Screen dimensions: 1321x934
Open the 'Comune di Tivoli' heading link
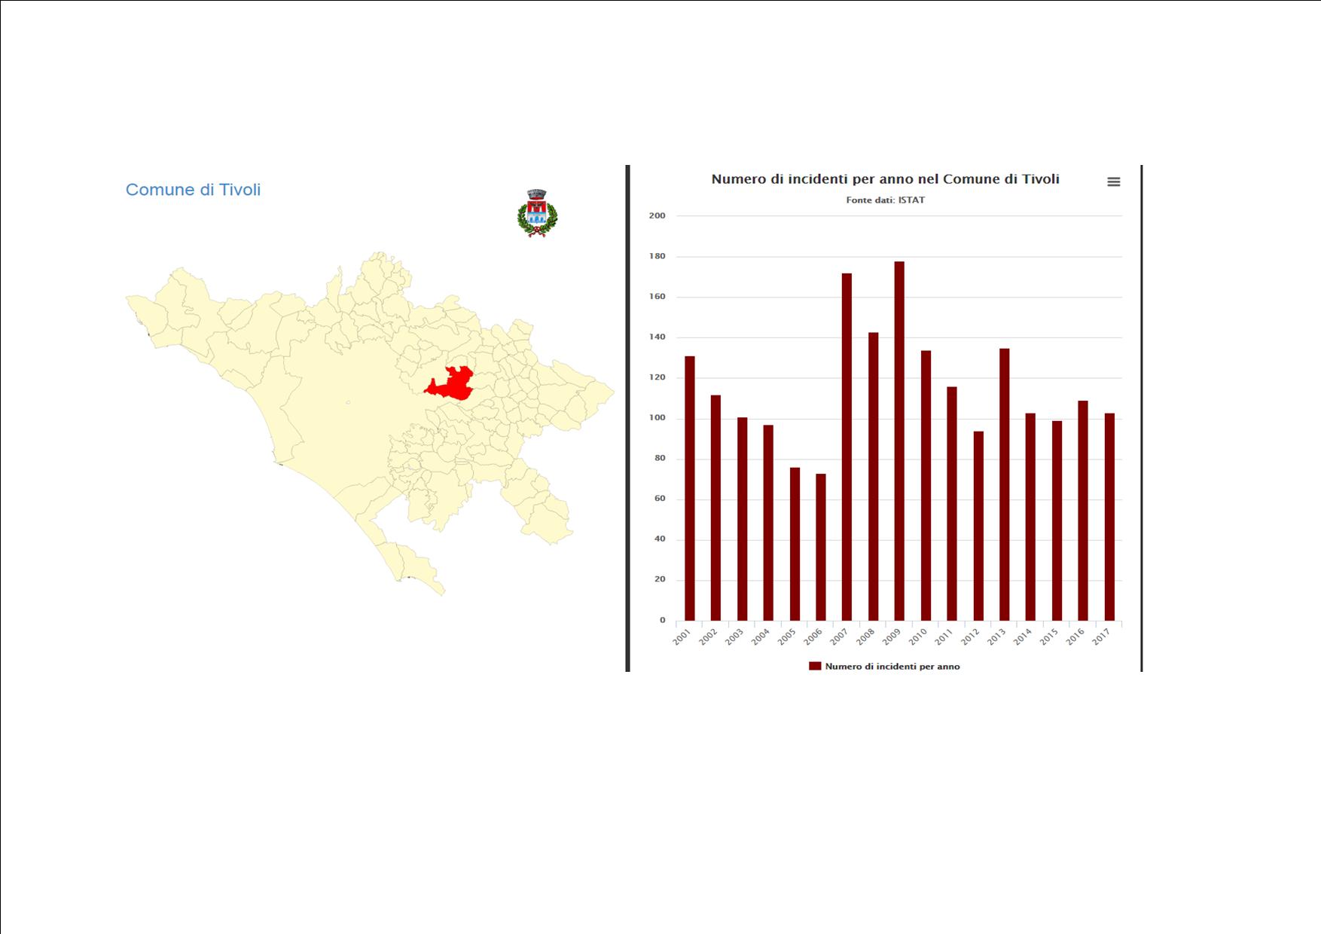193,190
